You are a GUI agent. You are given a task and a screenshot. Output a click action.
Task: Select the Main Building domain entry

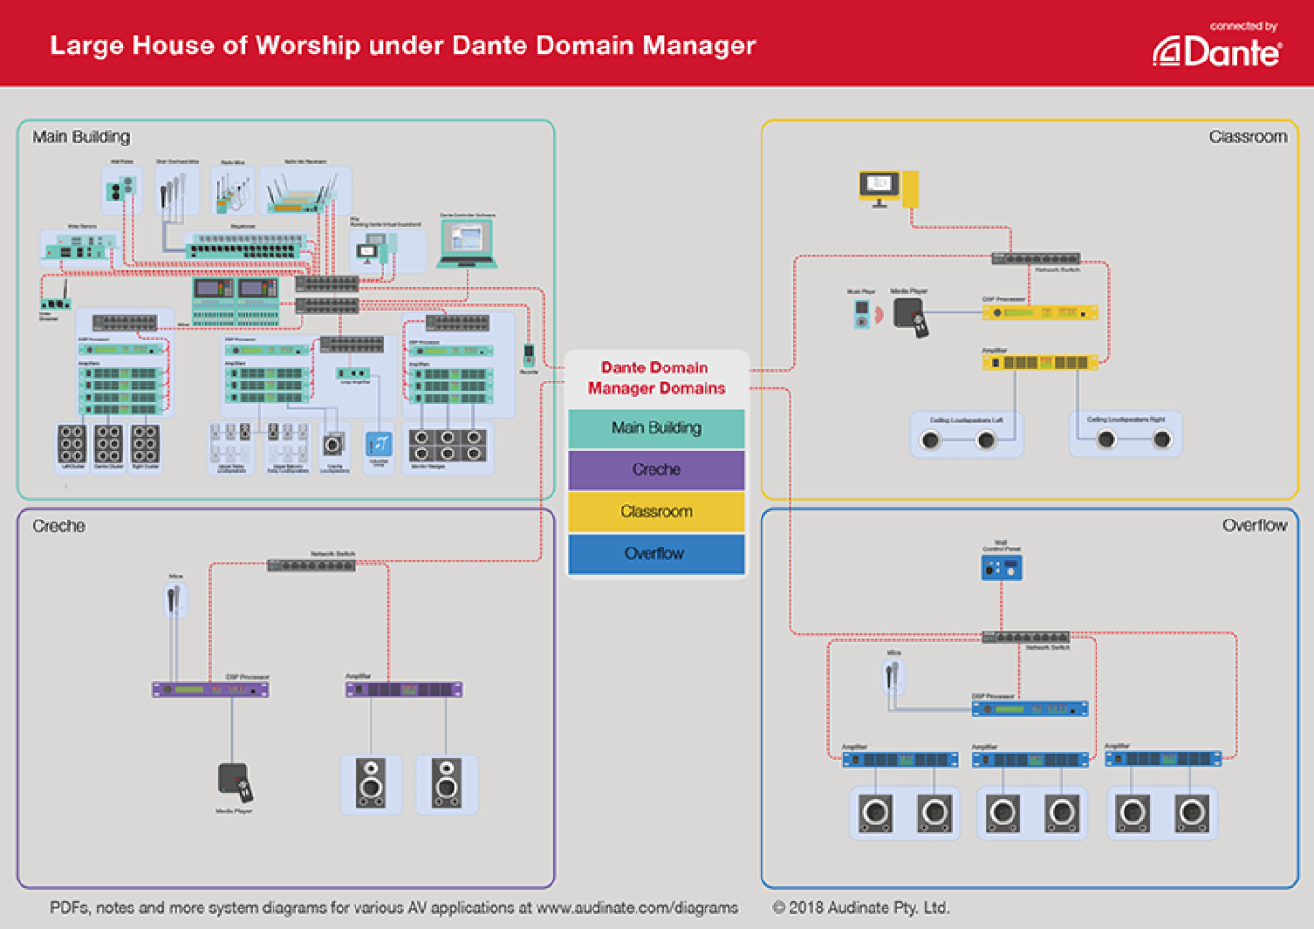(x=656, y=427)
